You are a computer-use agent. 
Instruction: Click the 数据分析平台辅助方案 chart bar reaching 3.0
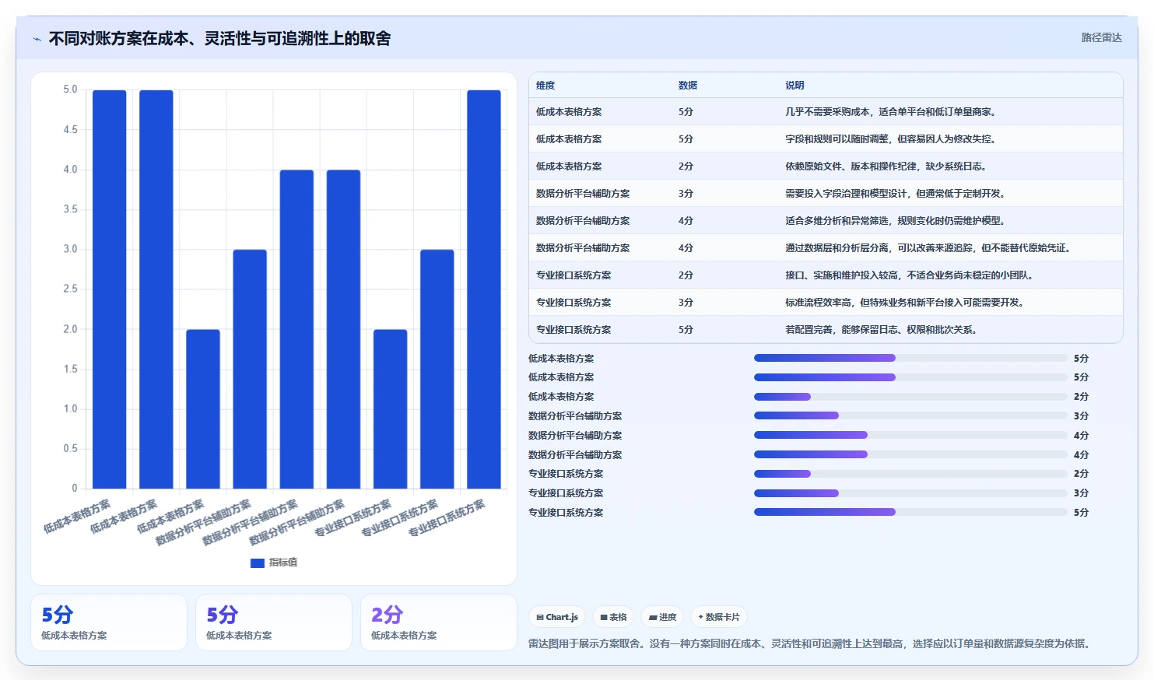click(250, 370)
